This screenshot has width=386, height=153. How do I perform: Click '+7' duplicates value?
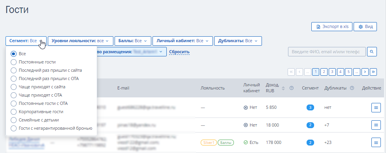(x=327, y=125)
